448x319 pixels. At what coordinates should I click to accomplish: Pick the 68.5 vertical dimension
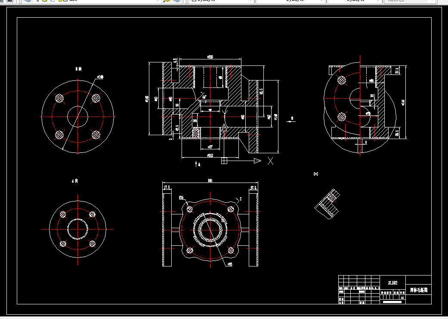[x=261, y=91]
